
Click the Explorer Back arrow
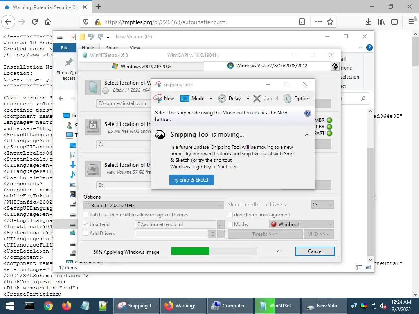61,99
